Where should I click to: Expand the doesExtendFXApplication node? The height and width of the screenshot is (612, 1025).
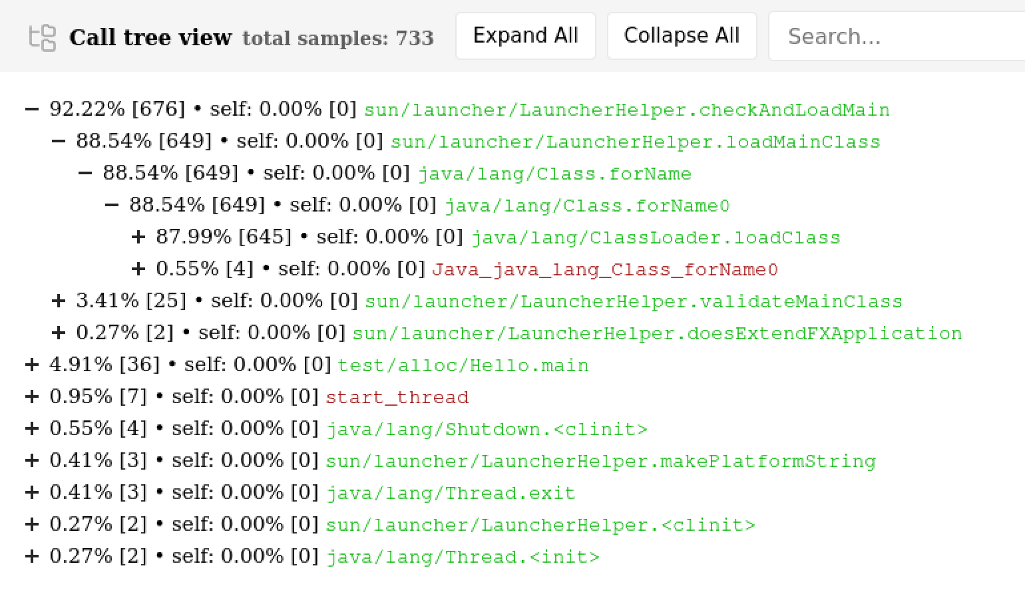coord(59,333)
